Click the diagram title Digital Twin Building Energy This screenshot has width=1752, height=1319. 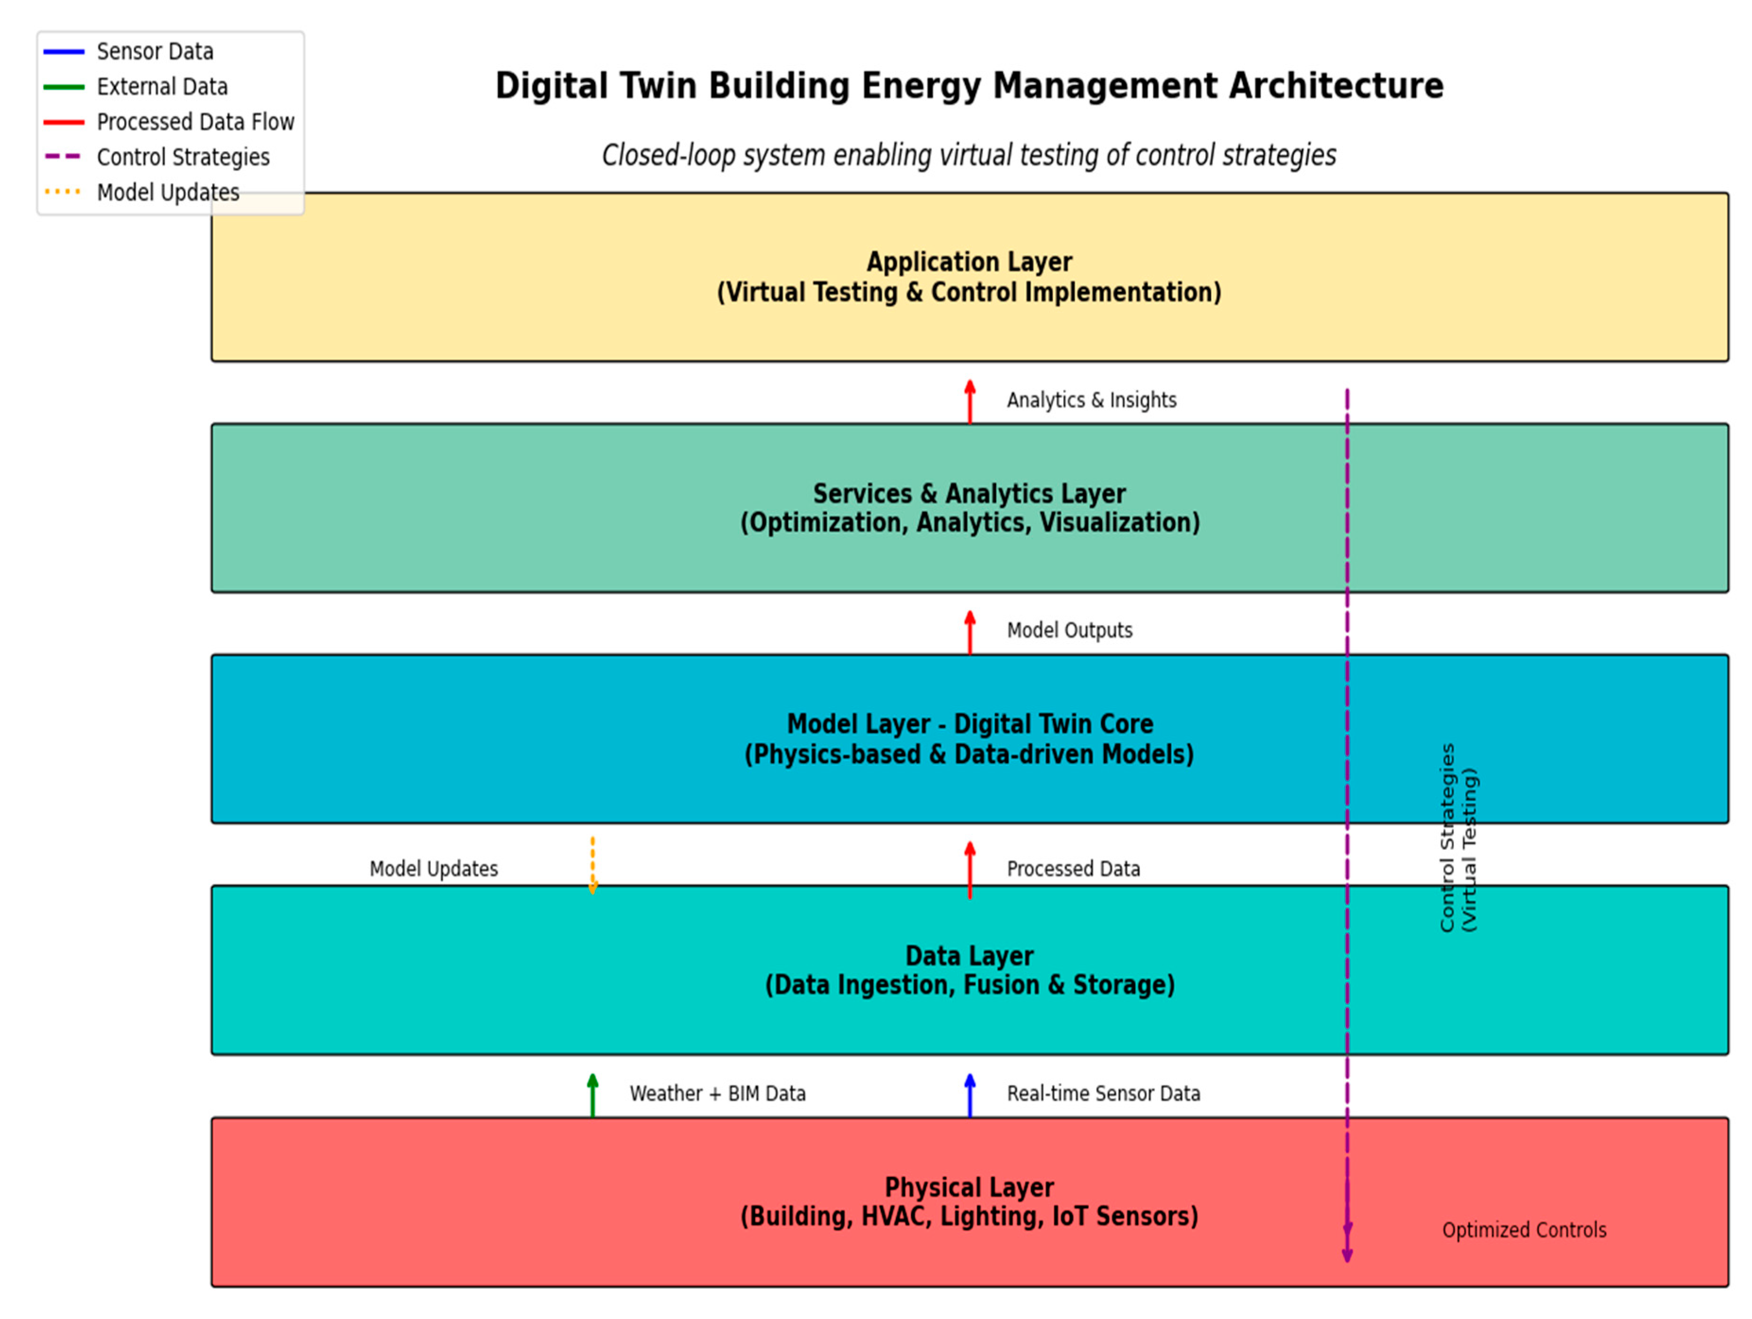coord(969,86)
